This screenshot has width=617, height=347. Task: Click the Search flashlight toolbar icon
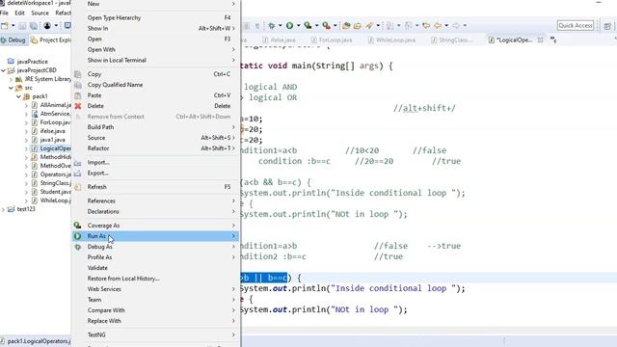[x=369, y=26]
